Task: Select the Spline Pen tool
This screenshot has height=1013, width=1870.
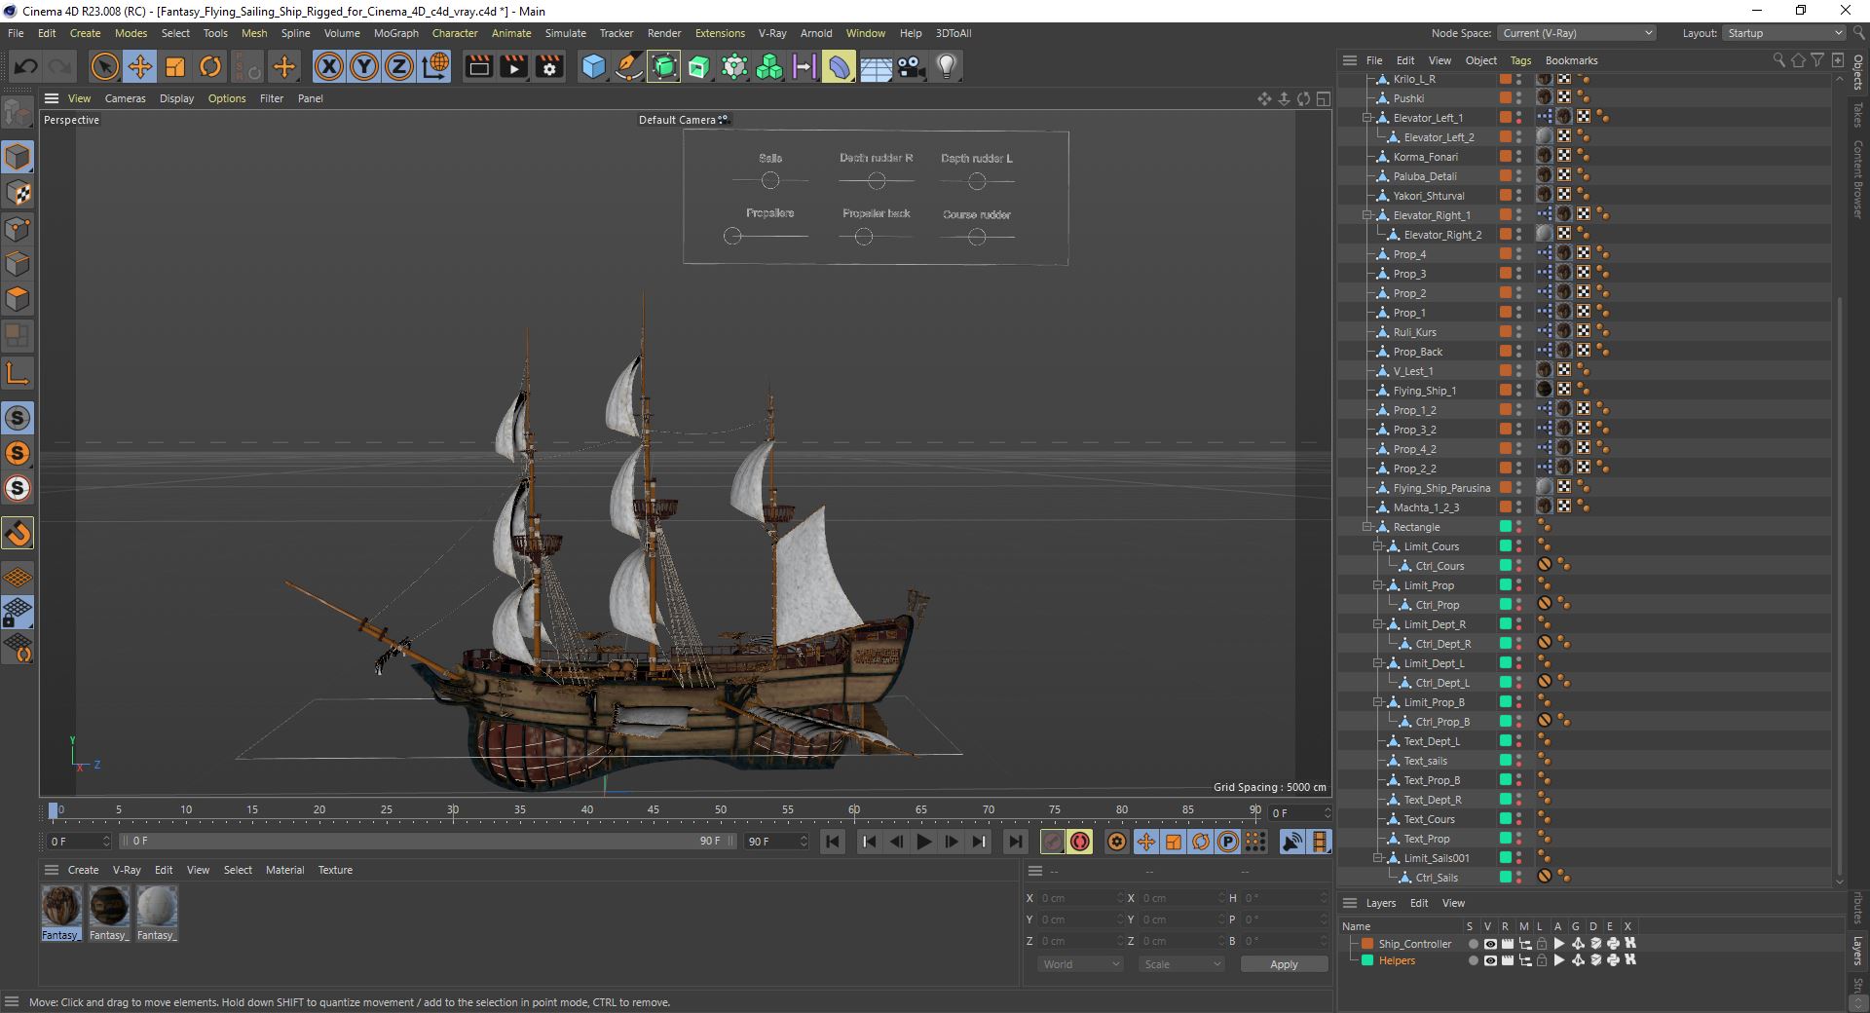Action: coord(629,66)
